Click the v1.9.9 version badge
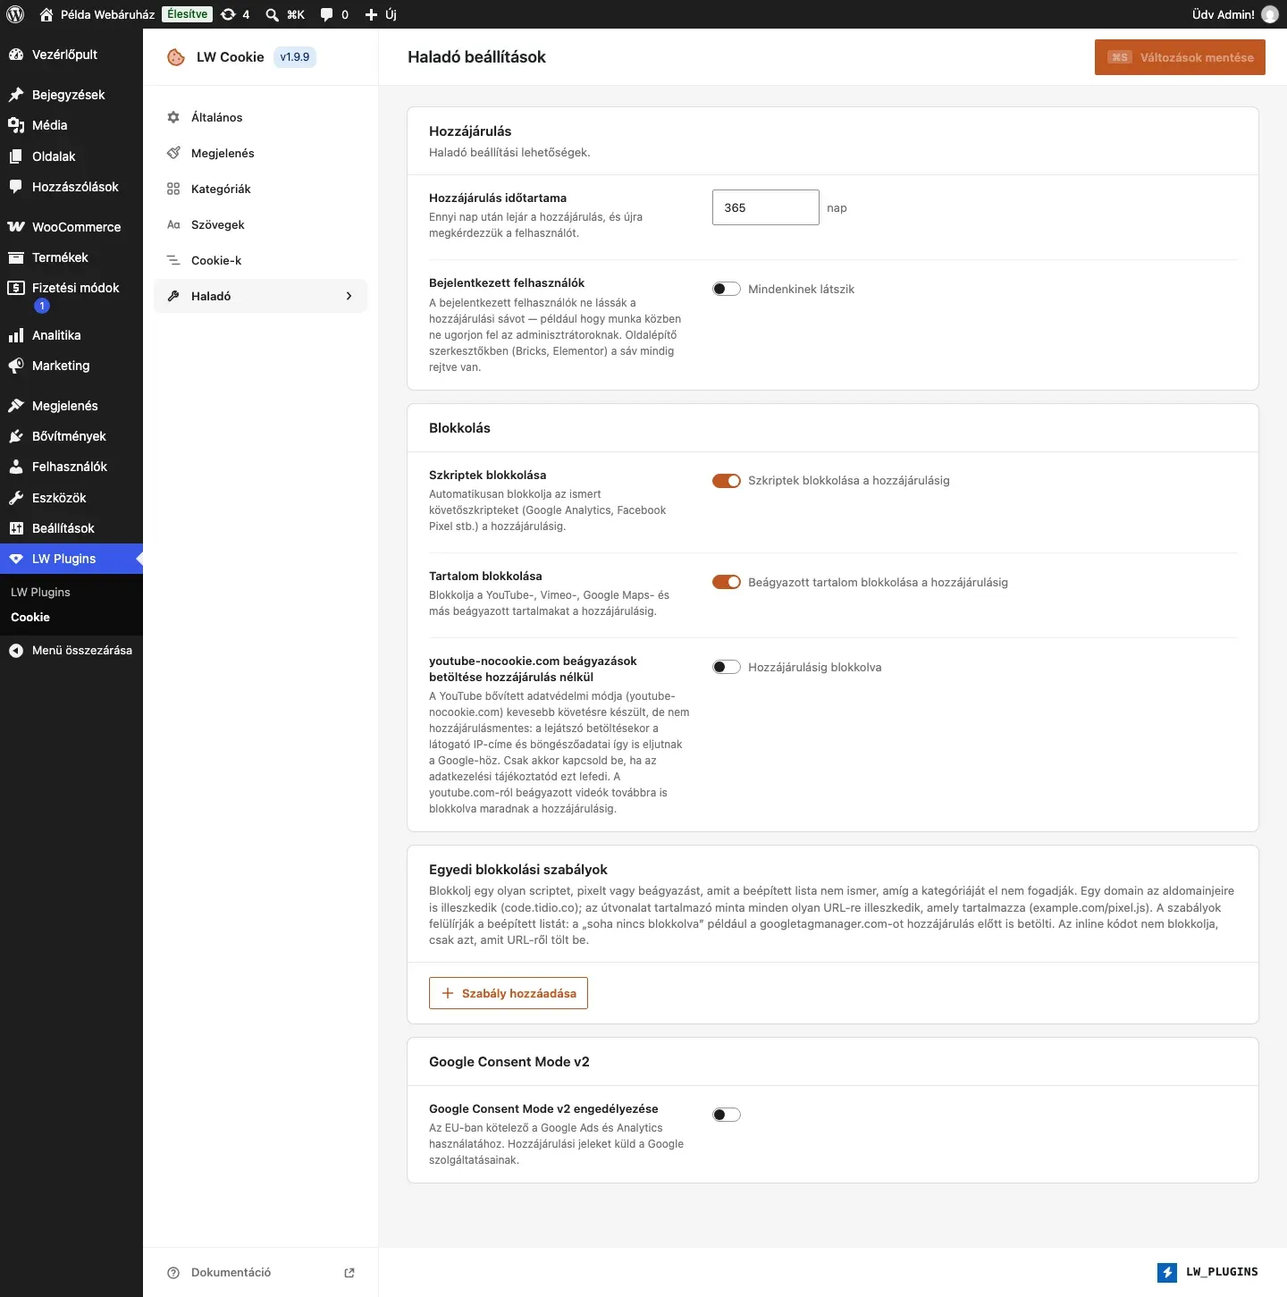The width and height of the screenshot is (1287, 1297). click(x=295, y=57)
